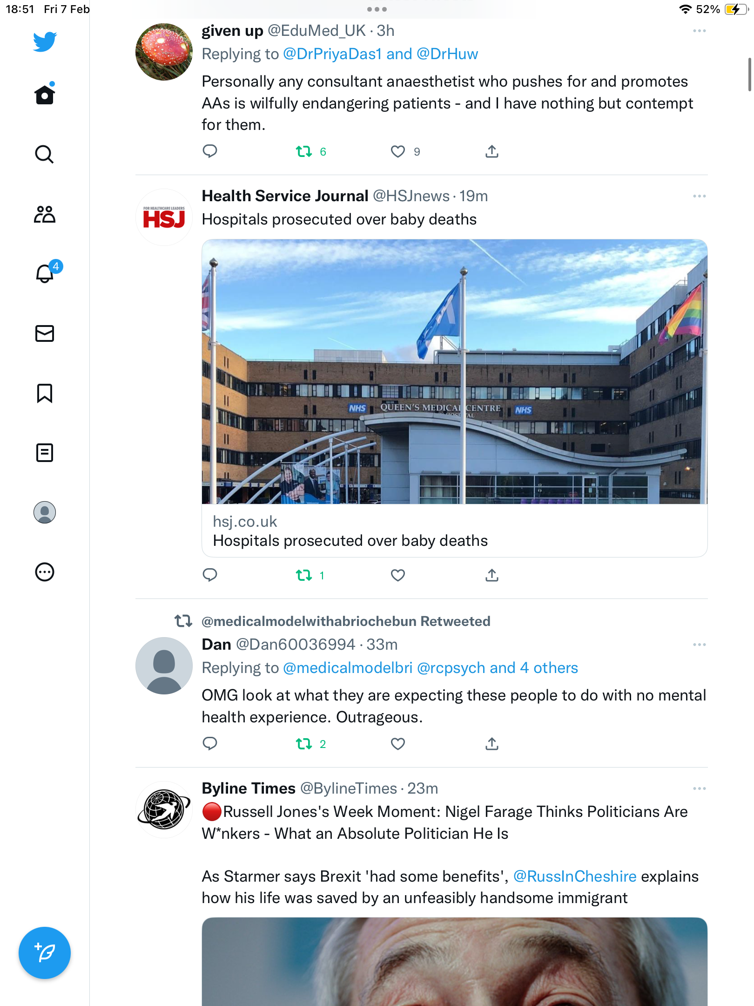Click the vertical scrollbar handle

750,75
